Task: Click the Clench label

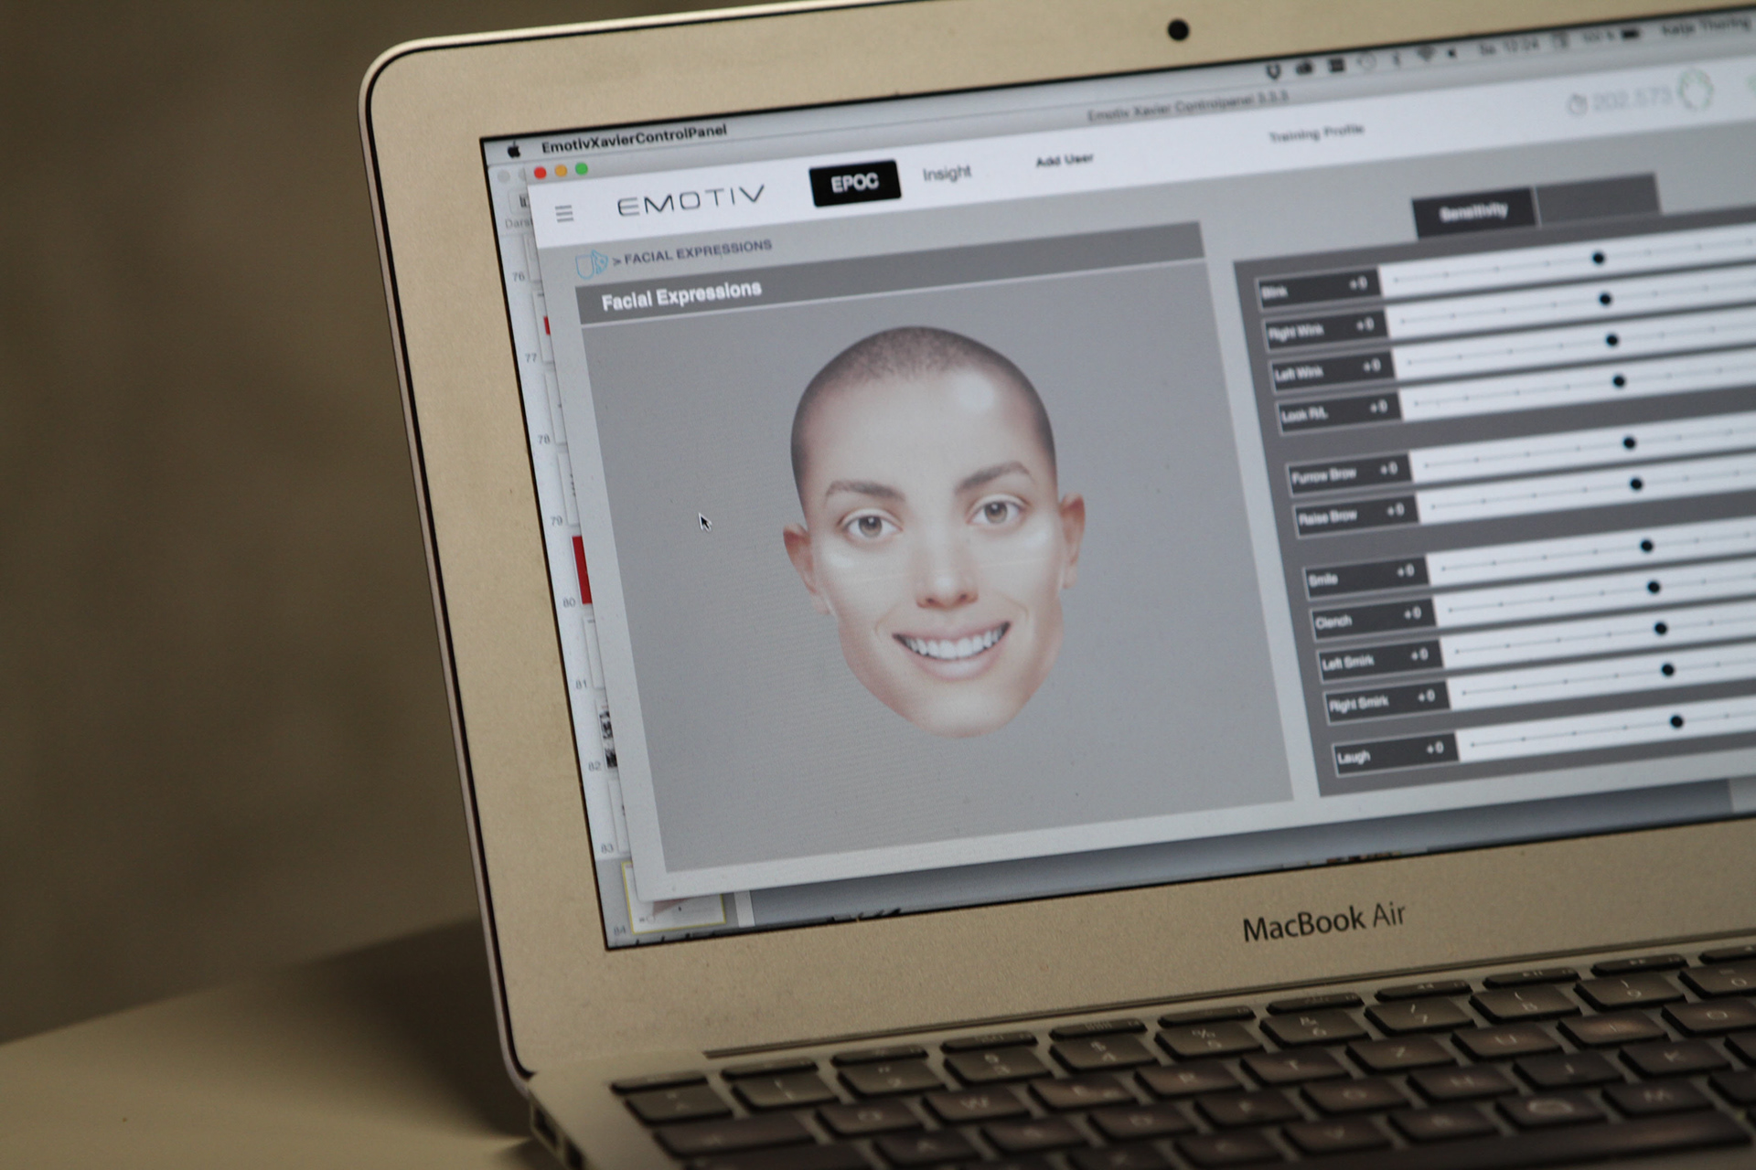Action: pyautogui.click(x=1333, y=622)
